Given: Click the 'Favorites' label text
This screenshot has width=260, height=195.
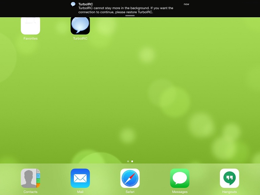Looking at the screenshot, I should [x=30, y=39].
